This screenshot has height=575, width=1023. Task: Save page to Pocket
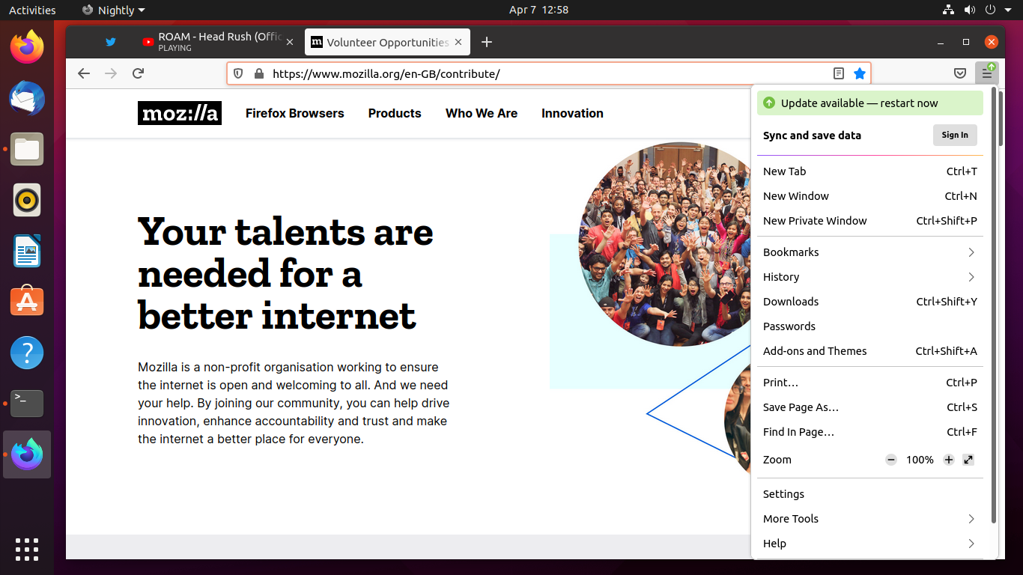[x=959, y=73]
